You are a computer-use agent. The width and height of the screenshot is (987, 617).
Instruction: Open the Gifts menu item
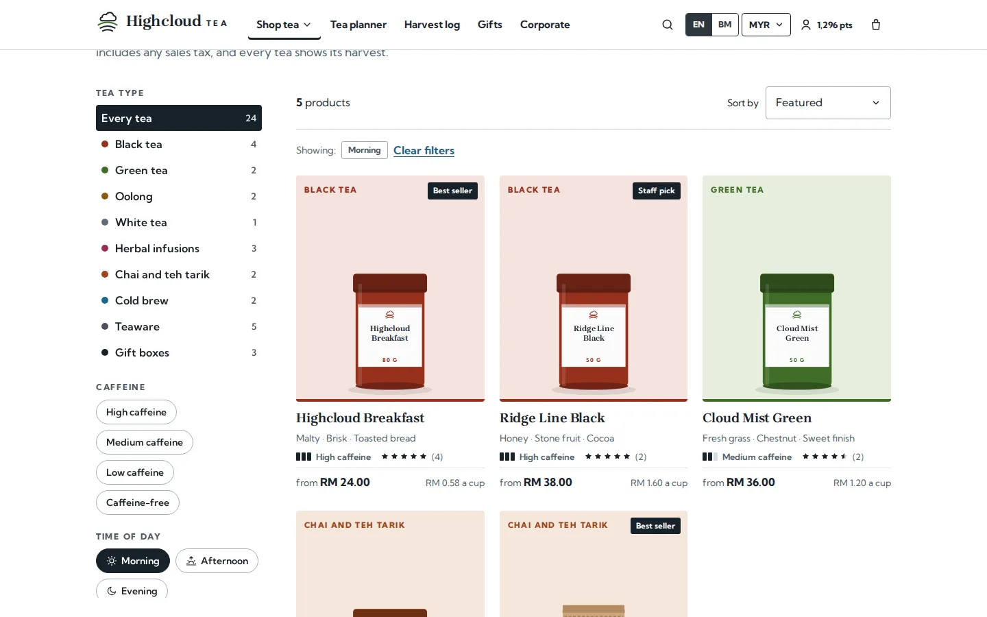click(x=490, y=25)
